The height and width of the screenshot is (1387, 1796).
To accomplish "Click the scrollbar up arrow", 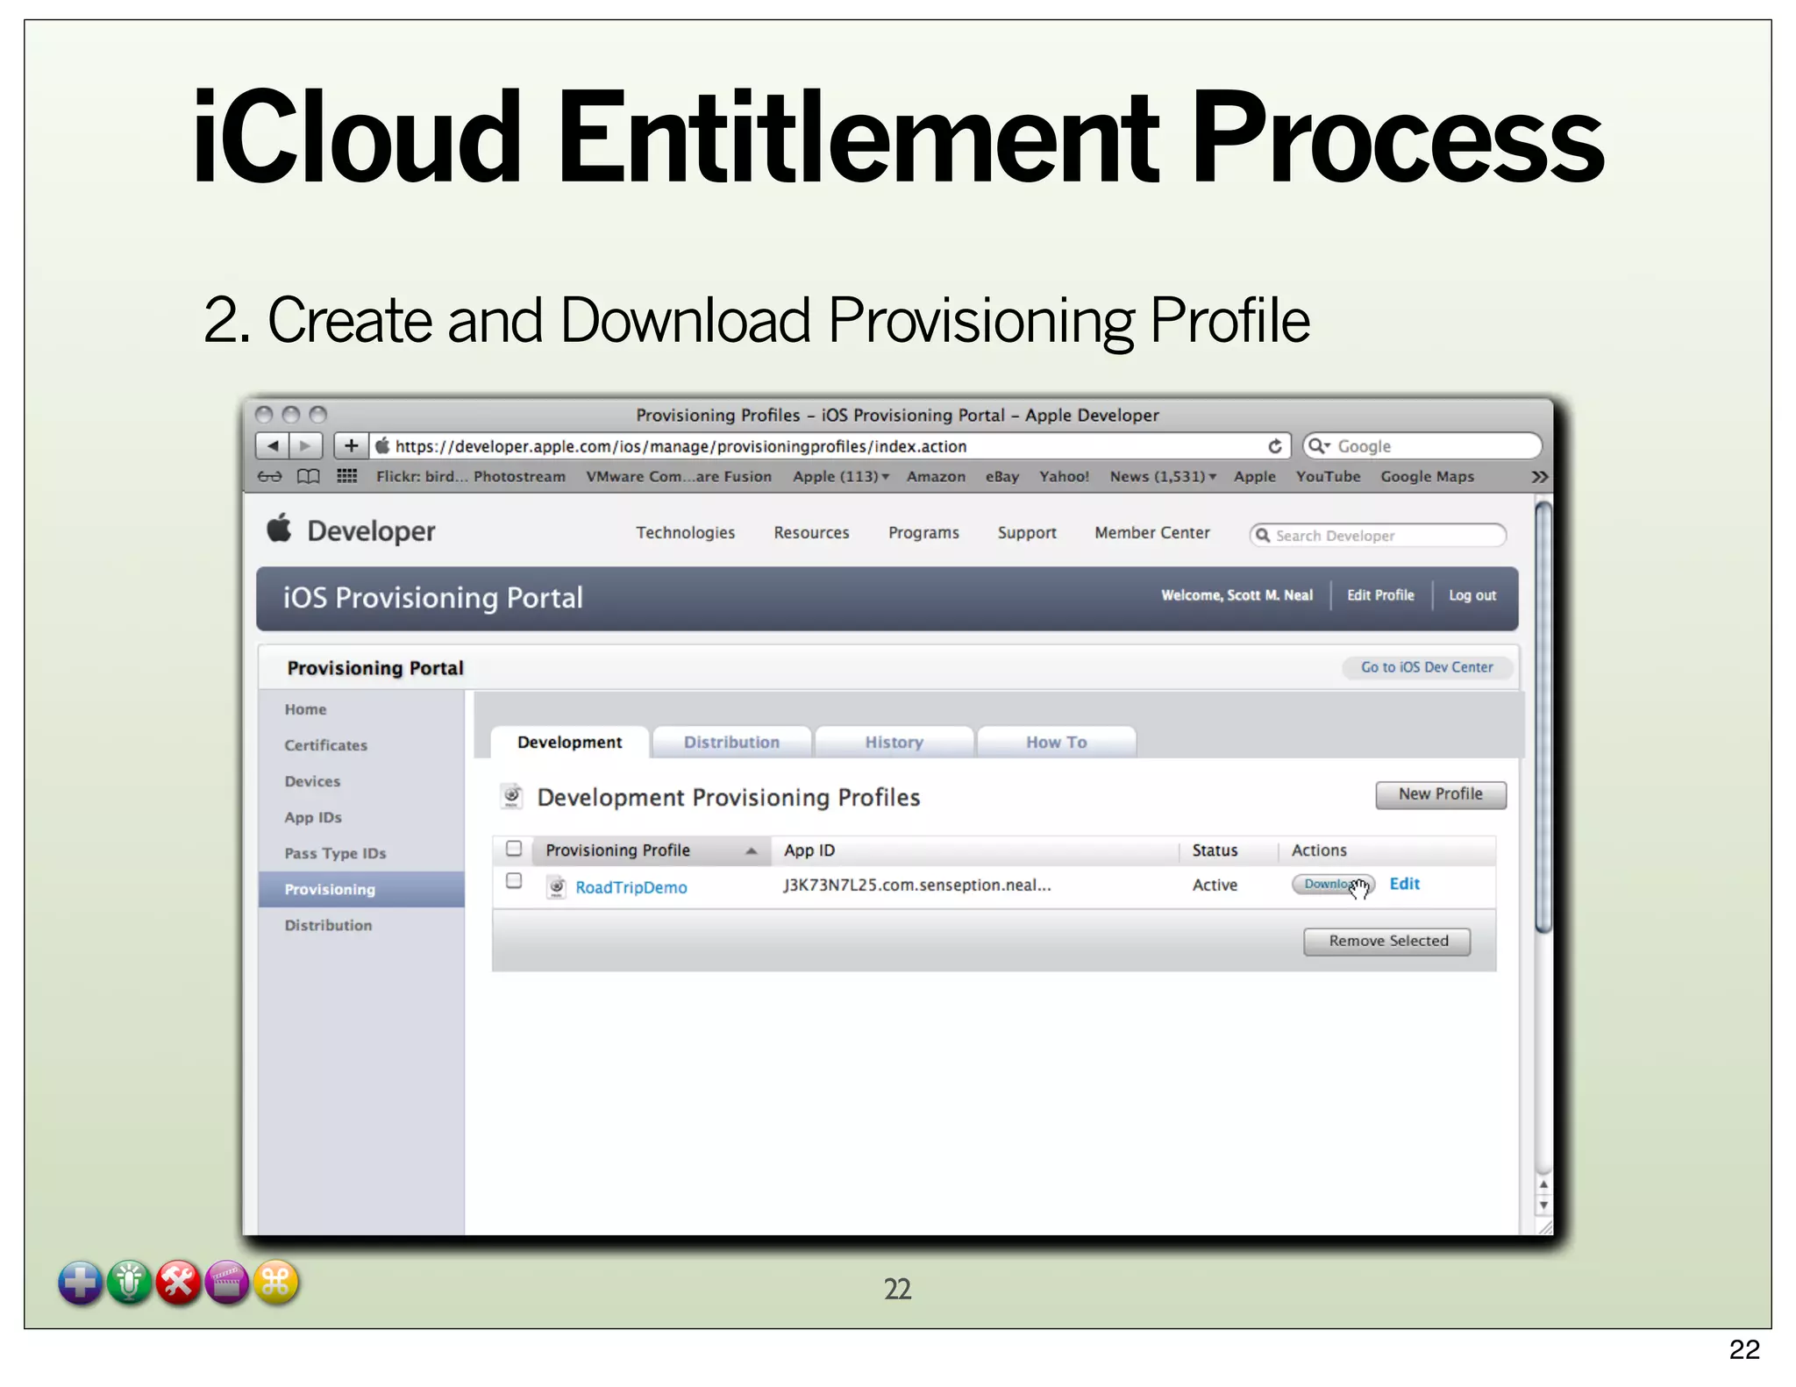I will [x=1543, y=1184].
